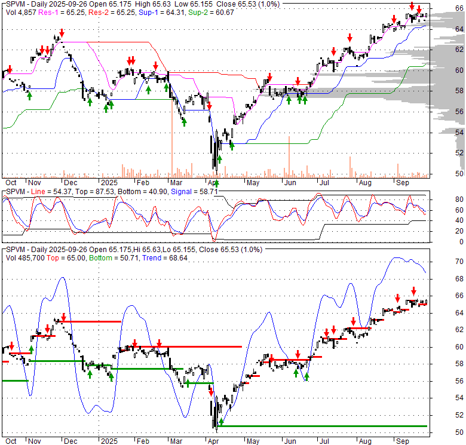Click the Apr label on bottom chart axis
Image resolution: width=466 pixels, height=445 pixels.
click(x=213, y=441)
